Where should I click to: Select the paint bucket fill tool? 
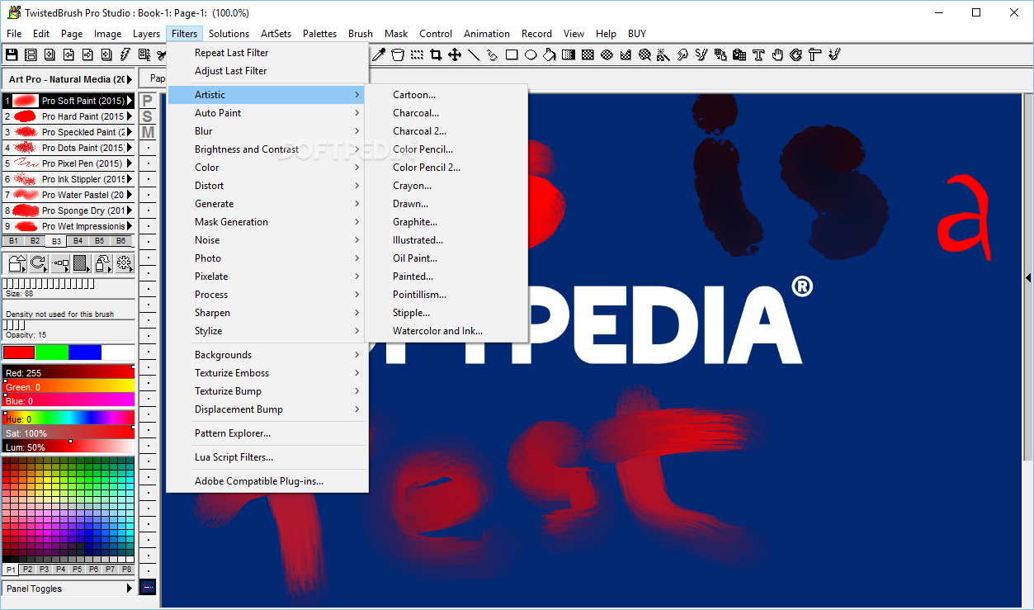[x=549, y=54]
